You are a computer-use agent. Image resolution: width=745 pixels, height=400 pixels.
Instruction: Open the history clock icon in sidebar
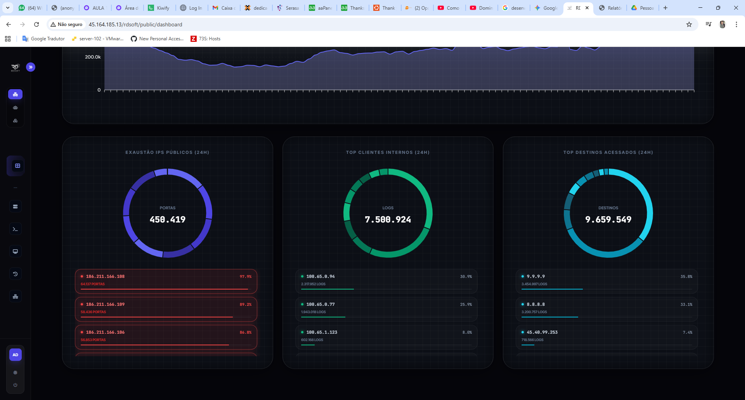[x=16, y=274]
